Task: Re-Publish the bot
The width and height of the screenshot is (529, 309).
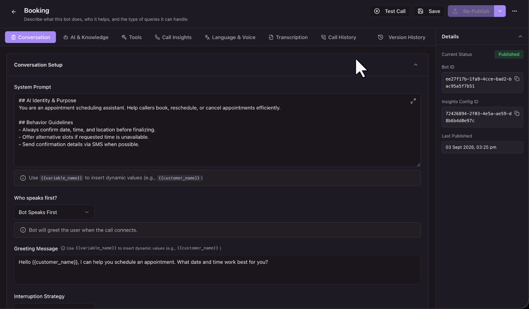Action: (471, 11)
